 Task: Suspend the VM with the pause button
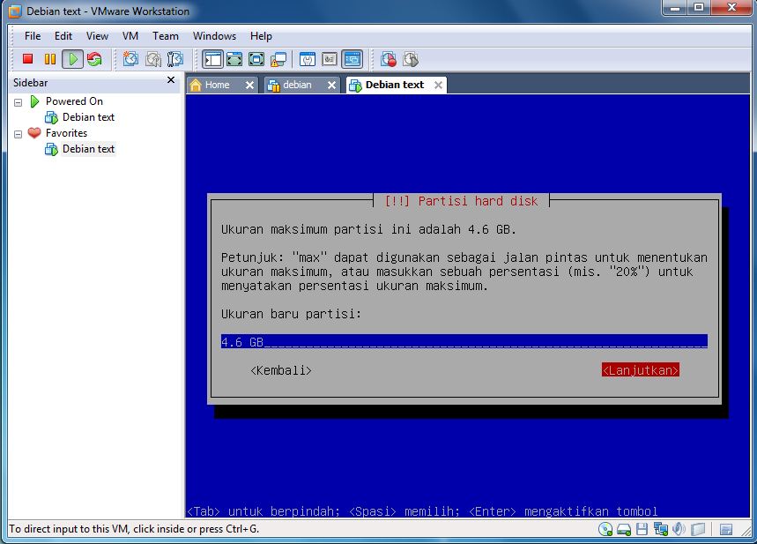pyautogui.click(x=49, y=59)
